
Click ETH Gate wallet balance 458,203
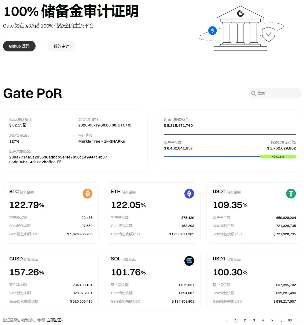(x=188, y=226)
